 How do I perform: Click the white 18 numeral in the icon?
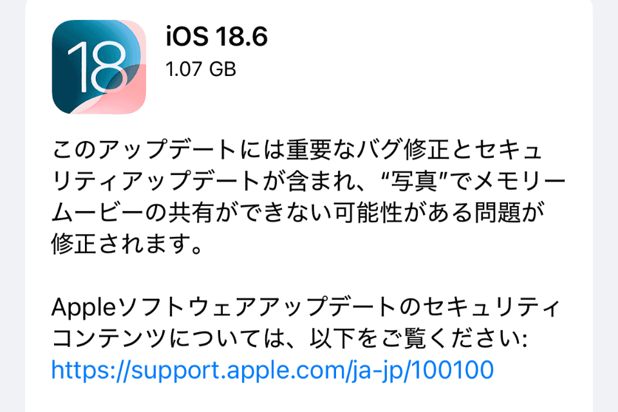97,67
